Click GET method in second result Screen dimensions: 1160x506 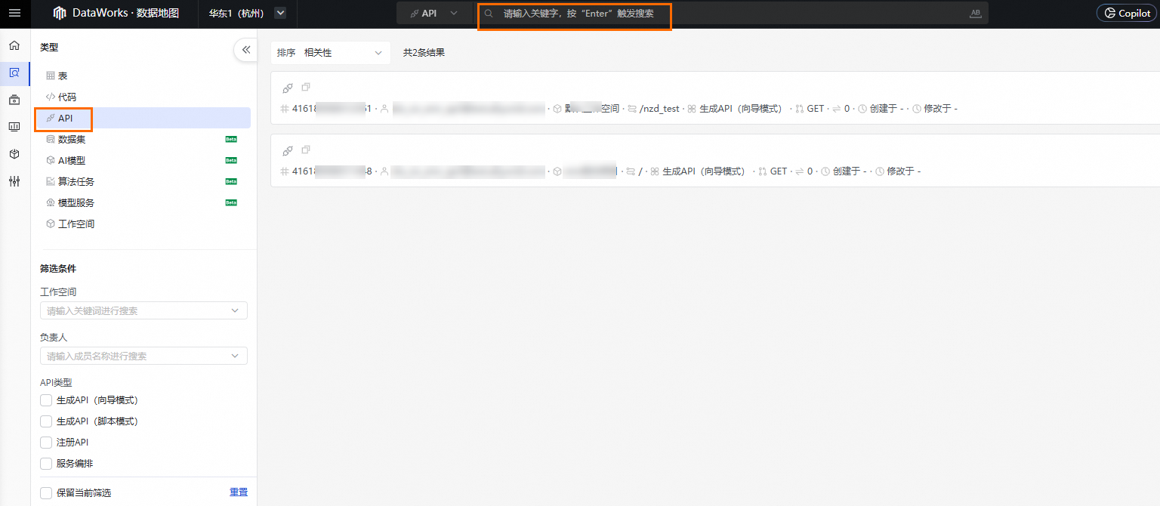tap(779, 171)
